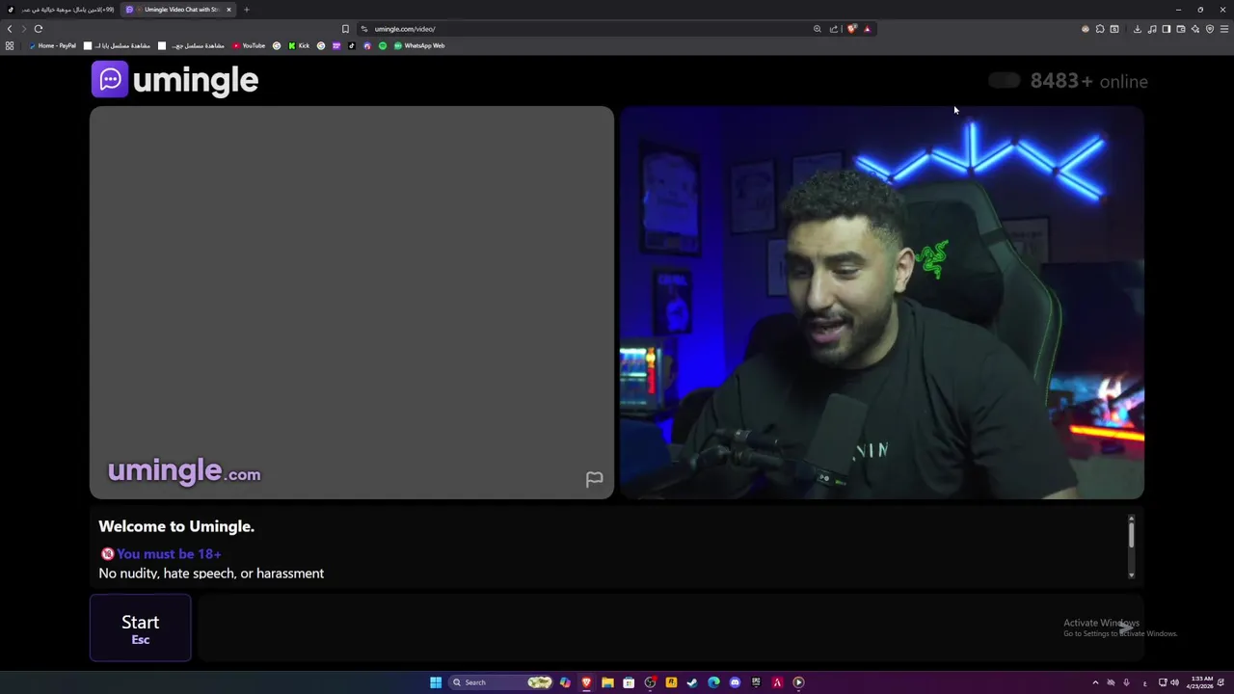
Task: Open Steam from the taskbar
Action: tap(692, 682)
